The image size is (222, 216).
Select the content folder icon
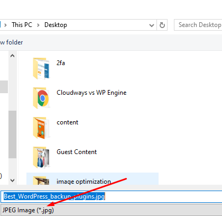(41, 128)
